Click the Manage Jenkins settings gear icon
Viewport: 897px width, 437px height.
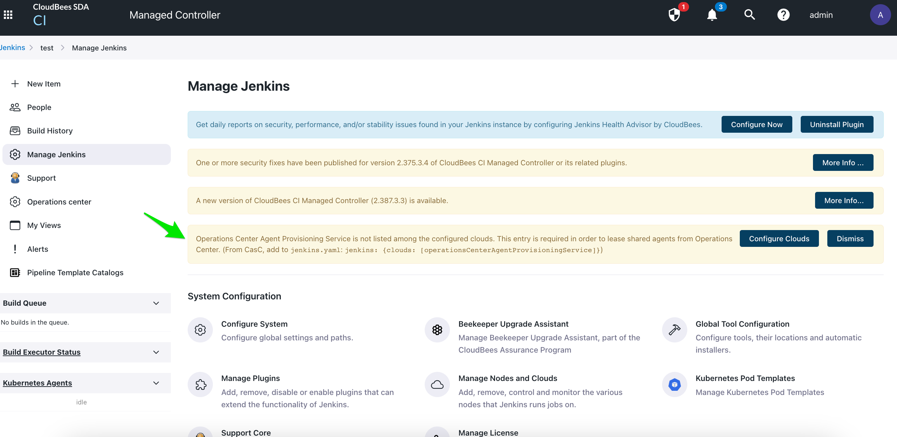click(15, 154)
